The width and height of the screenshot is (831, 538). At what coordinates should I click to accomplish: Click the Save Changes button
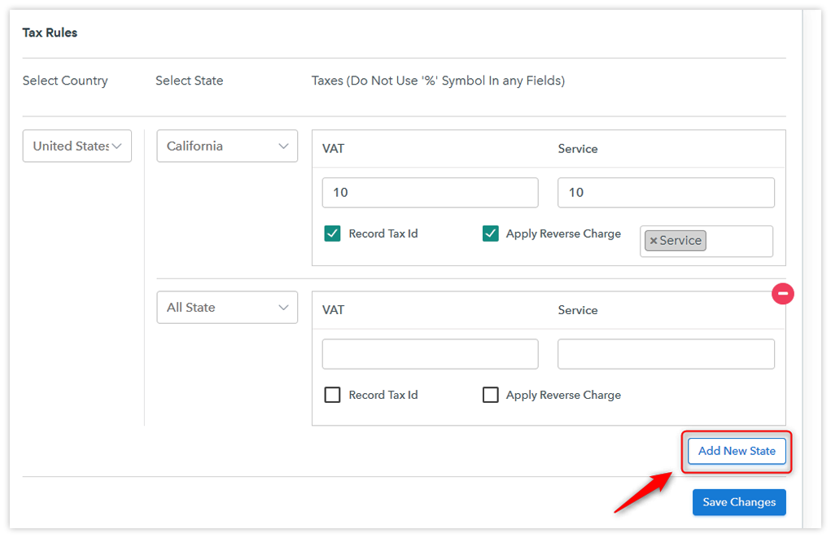pyautogui.click(x=738, y=502)
